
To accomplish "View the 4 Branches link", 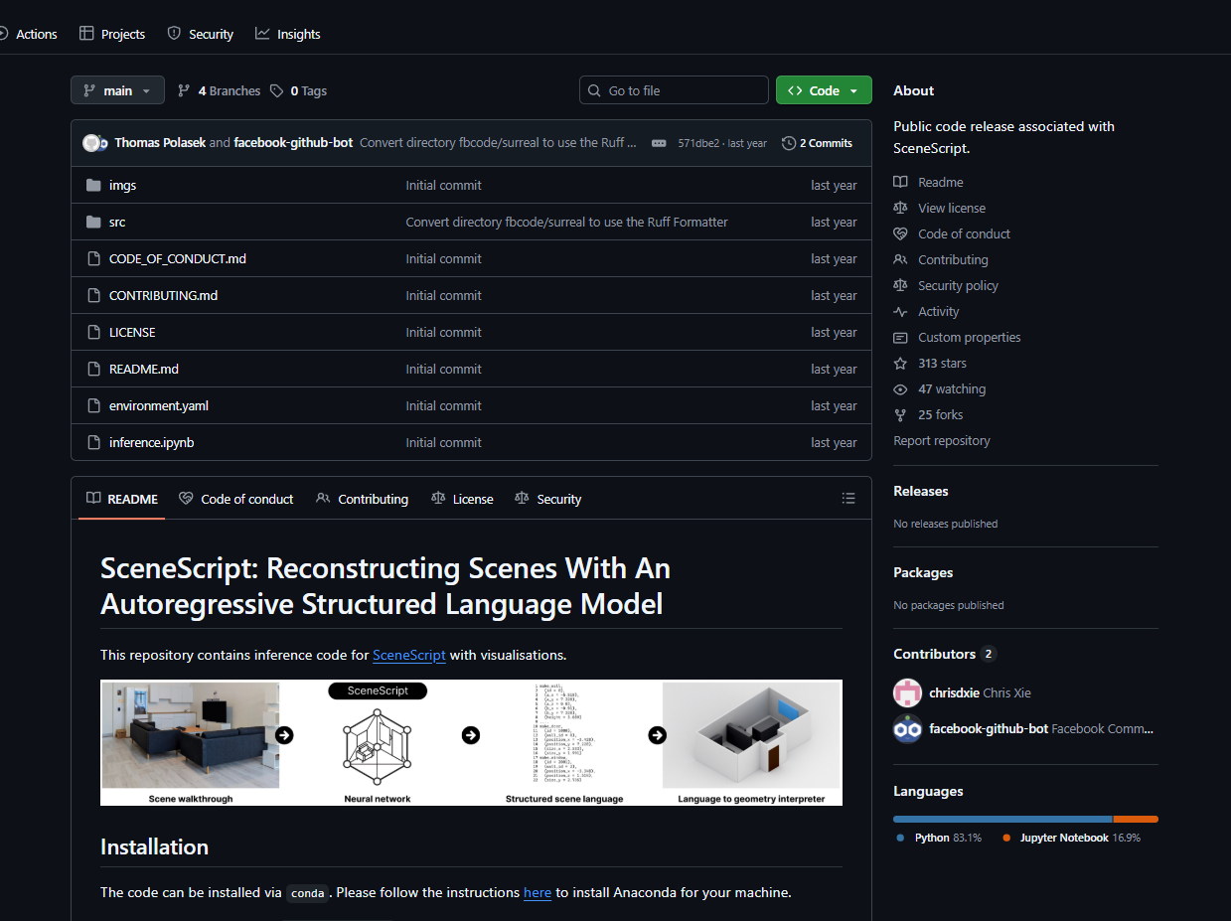I will [219, 90].
